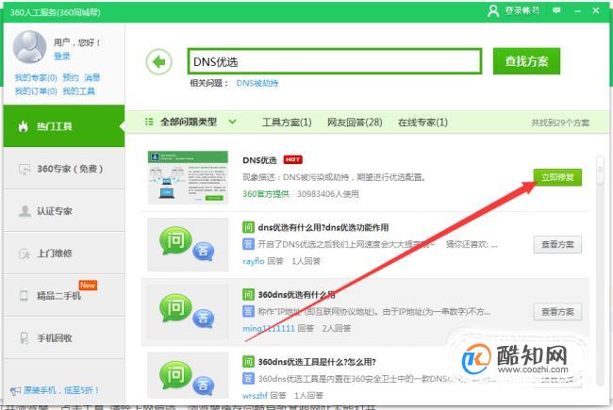
Task: Expand the 全部问题类型 dropdown chevron
Action: [232, 122]
